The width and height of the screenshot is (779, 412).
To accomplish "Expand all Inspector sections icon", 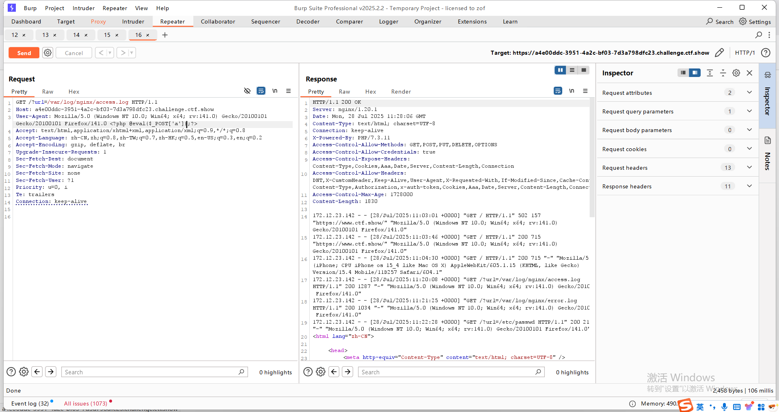I will click(x=710, y=73).
